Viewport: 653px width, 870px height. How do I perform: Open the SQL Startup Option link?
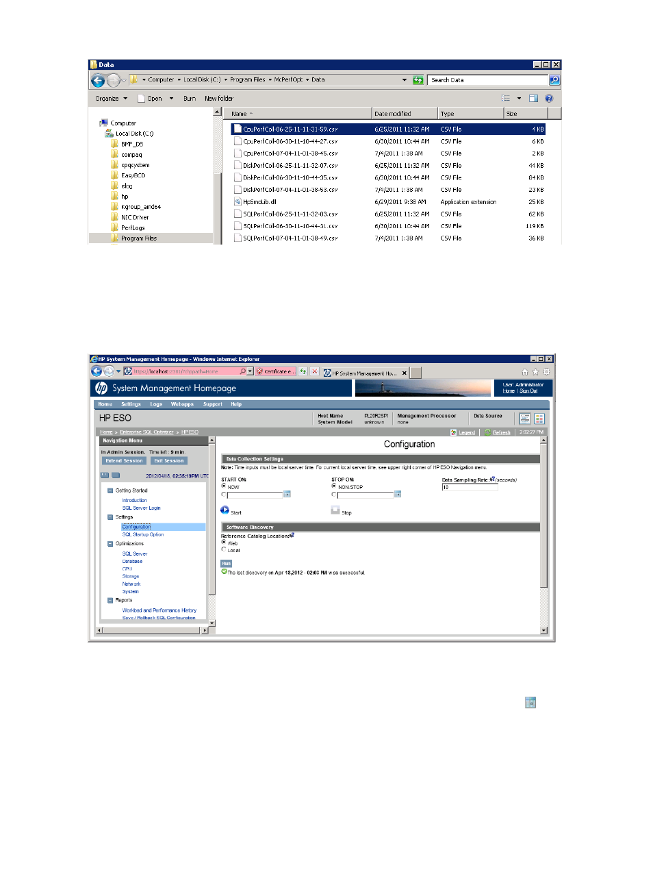[143, 534]
